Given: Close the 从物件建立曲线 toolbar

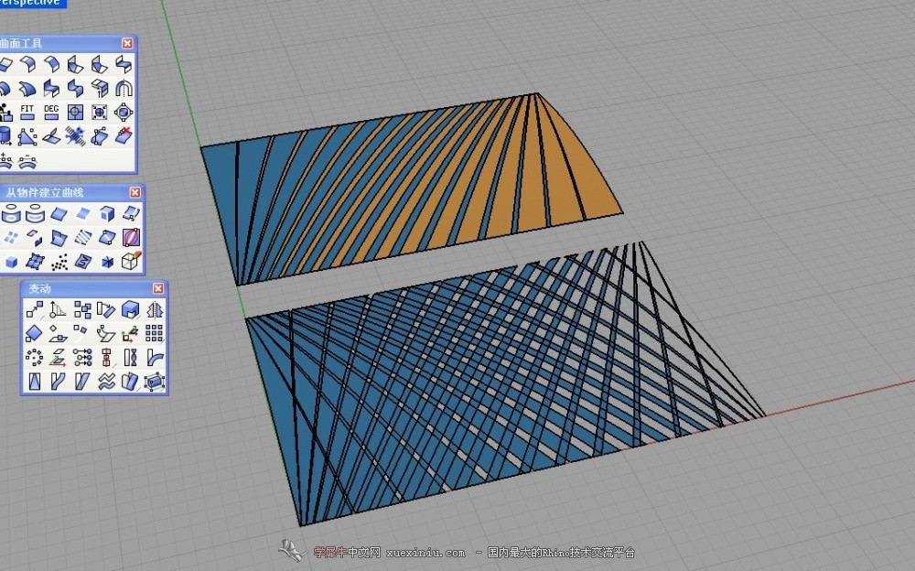Looking at the screenshot, I should 135,193.
